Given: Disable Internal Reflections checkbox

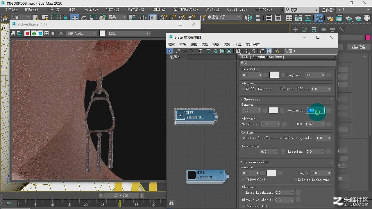Looking at the screenshot, I should click(244, 138).
